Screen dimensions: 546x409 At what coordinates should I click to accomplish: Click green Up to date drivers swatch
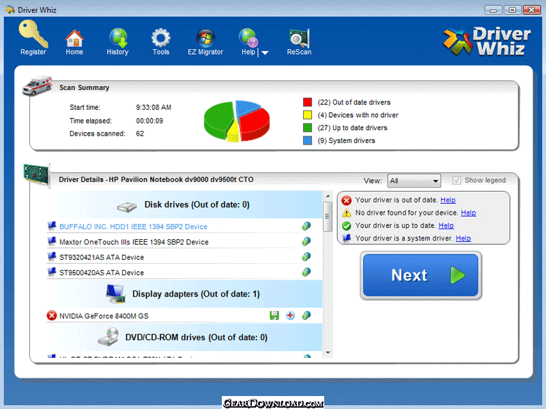tap(307, 128)
